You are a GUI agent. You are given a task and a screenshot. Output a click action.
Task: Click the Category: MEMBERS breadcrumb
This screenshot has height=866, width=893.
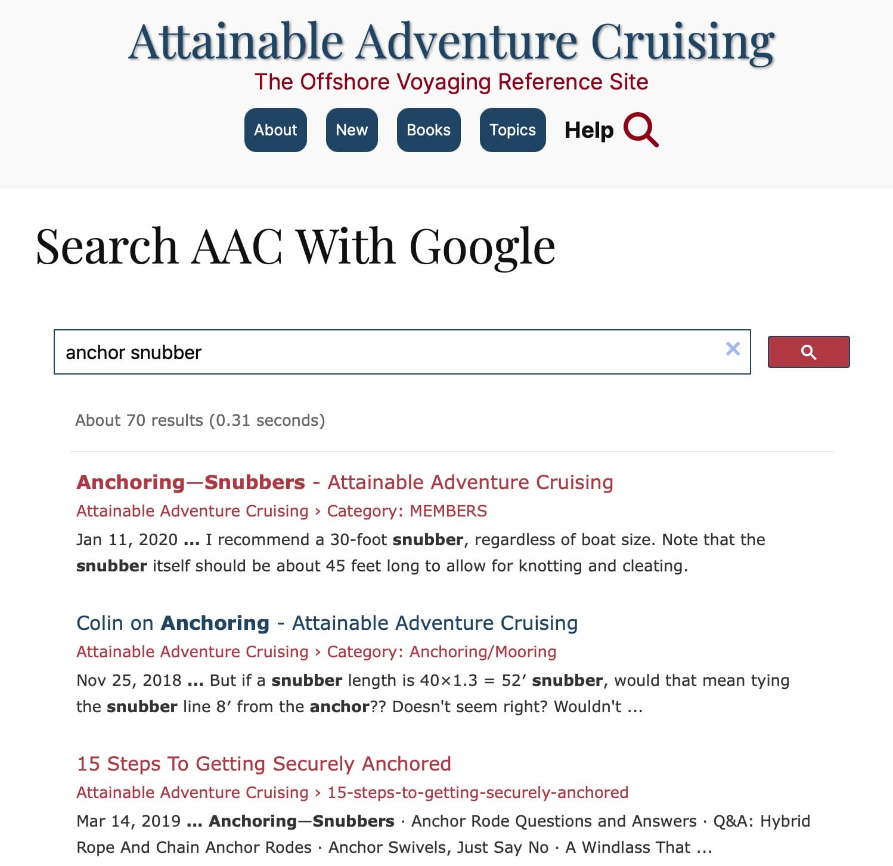407,511
